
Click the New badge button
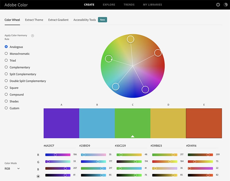click(x=102, y=20)
